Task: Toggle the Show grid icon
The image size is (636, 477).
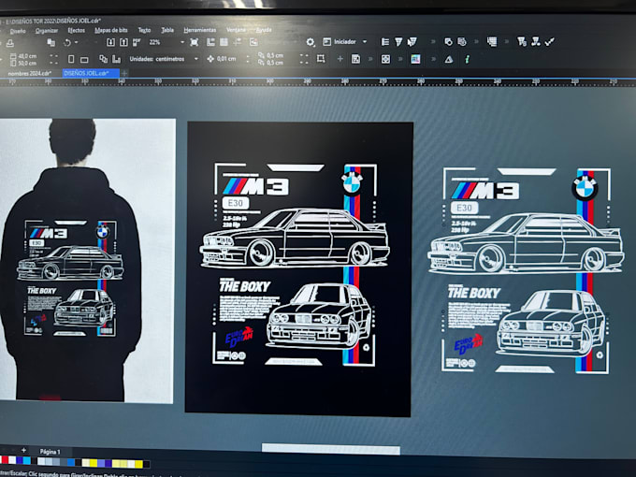Action: 224,42
